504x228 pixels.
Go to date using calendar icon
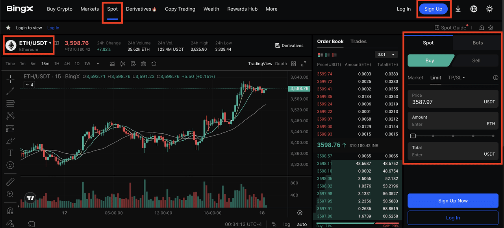(31, 224)
